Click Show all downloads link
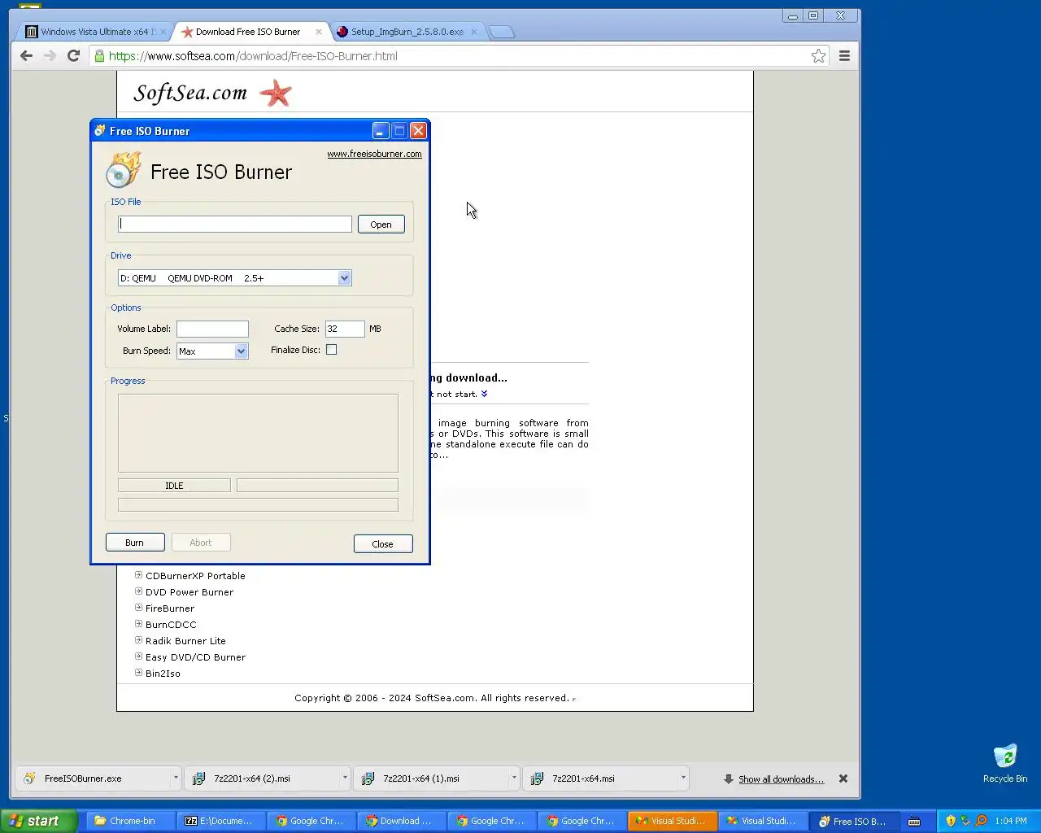This screenshot has height=833, width=1041. point(781,779)
